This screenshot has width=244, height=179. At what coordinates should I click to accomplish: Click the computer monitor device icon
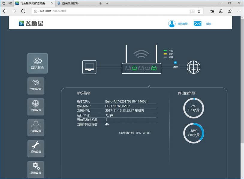pyautogui.click(x=89, y=67)
